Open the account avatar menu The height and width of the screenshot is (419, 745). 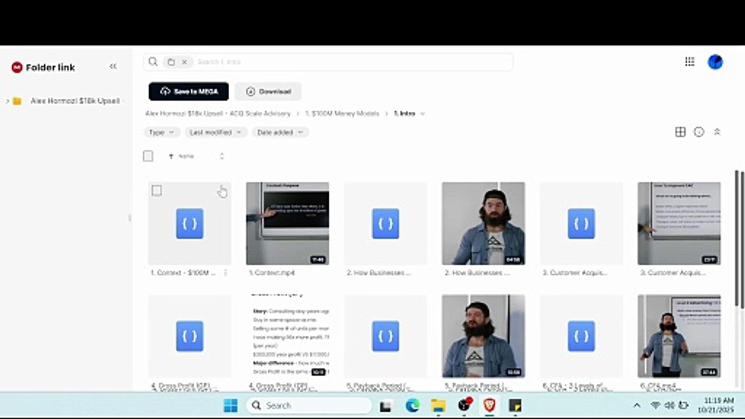click(x=715, y=62)
